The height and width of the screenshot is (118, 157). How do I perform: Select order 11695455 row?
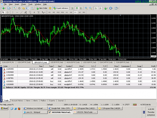click(79, 69)
